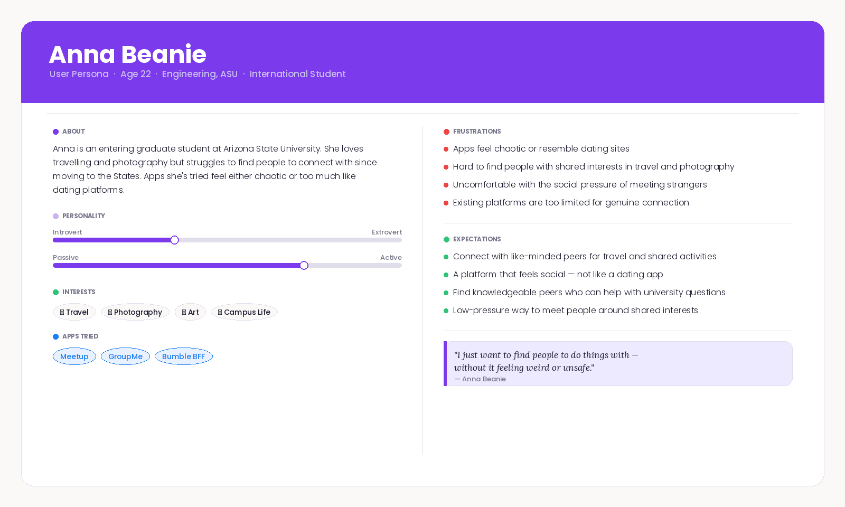The image size is (845, 507).
Task: Click the Anna Beanie title heading
Action: 128,54
